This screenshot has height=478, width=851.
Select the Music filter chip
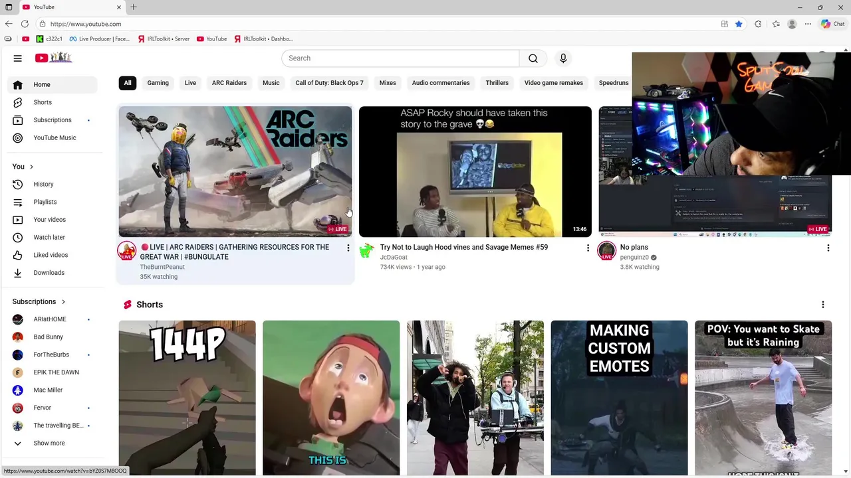point(271,83)
